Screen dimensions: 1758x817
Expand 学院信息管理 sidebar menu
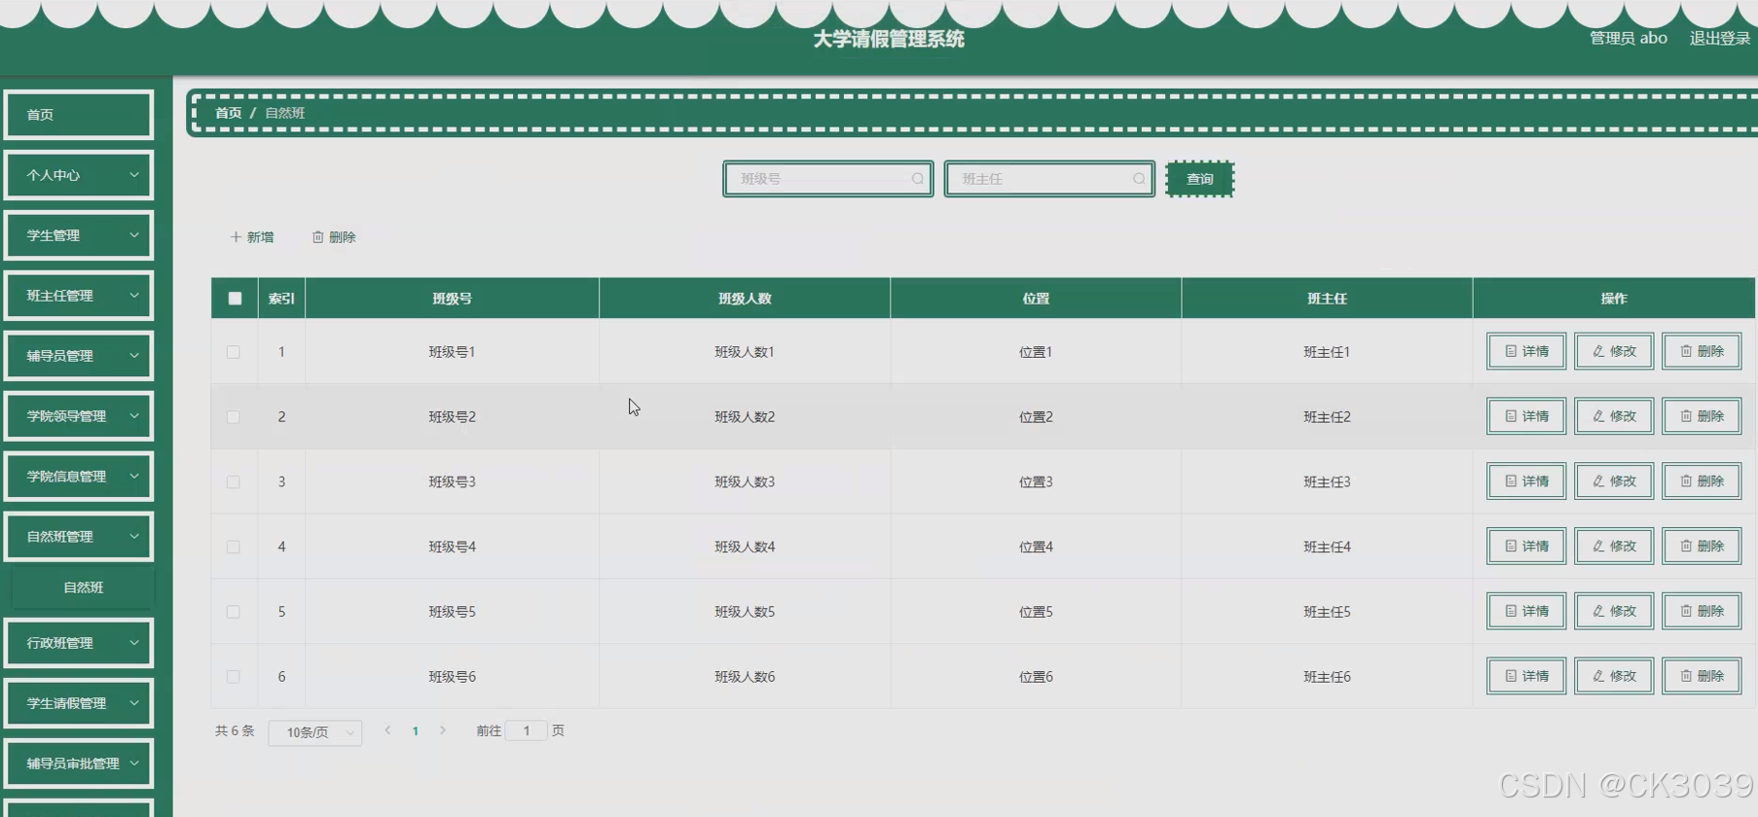point(79,477)
